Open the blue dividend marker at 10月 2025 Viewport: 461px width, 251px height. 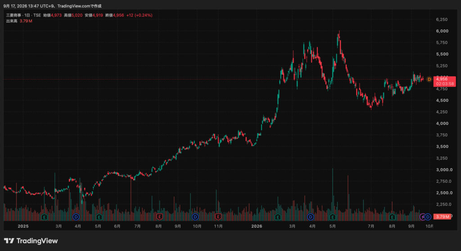click(x=195, y=217)
